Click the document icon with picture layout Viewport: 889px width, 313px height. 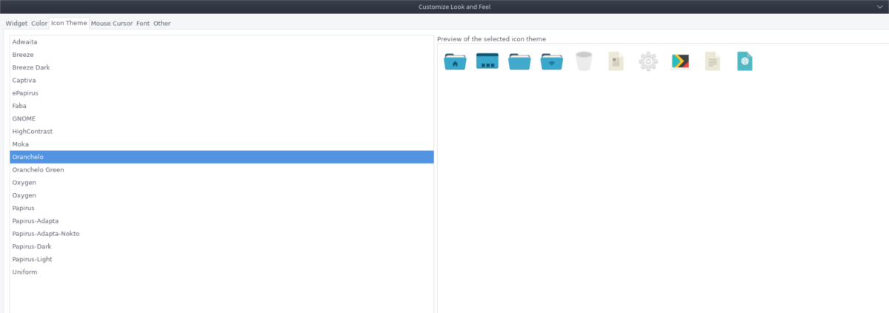pos(616,61)
